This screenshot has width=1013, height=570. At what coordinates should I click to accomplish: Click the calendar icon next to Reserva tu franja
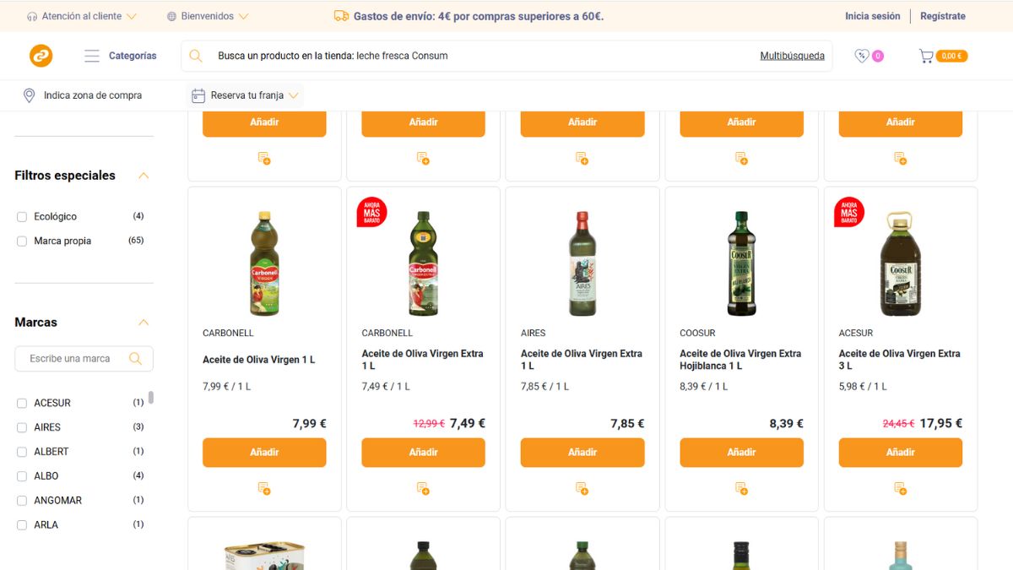tap(198, 95)
